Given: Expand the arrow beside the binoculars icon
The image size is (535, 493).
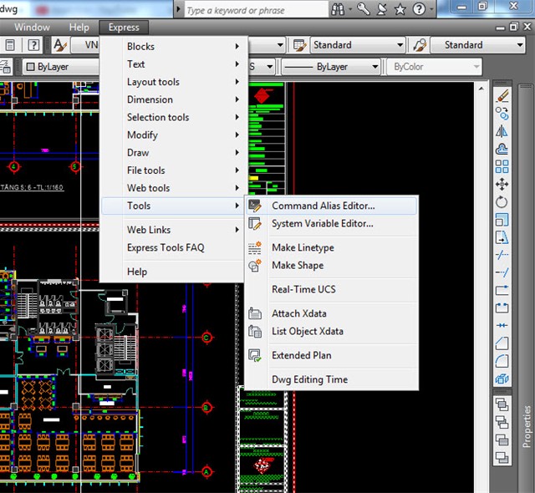Looking at the screenshot, I should [x=350, y=9].
